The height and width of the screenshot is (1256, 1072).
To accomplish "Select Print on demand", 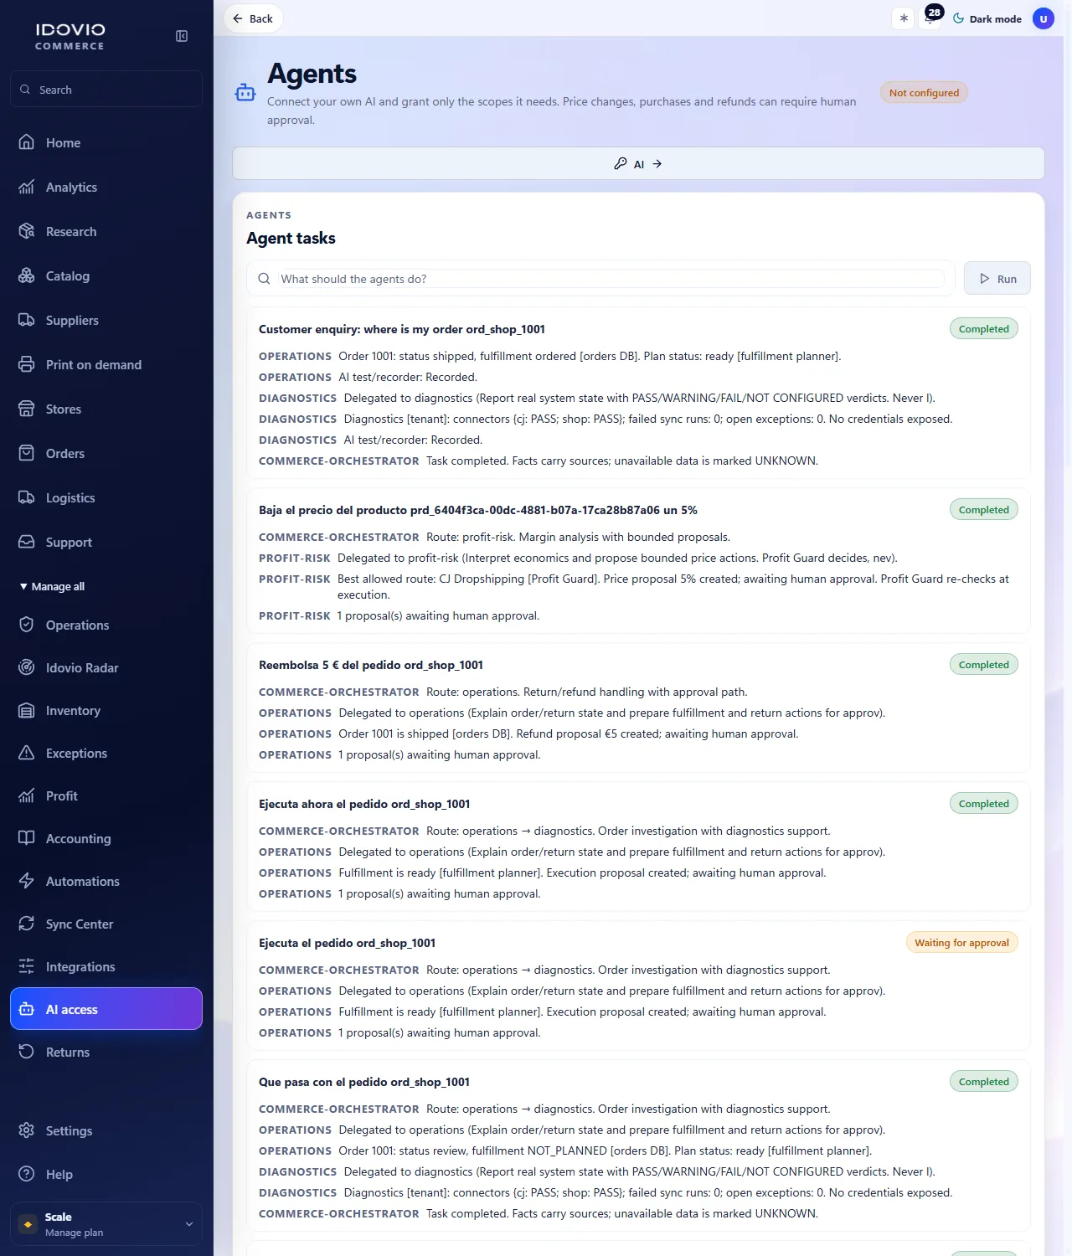I will pyautogui.click(x=106, y=365).
